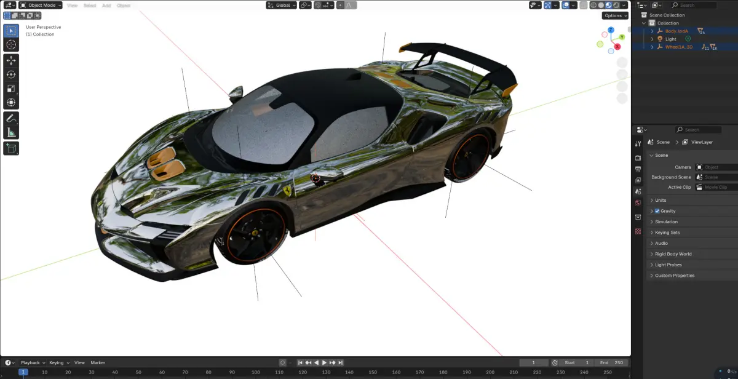Select the Scale tool
This screenshot has width=738, height=379.
click(11, 89)
